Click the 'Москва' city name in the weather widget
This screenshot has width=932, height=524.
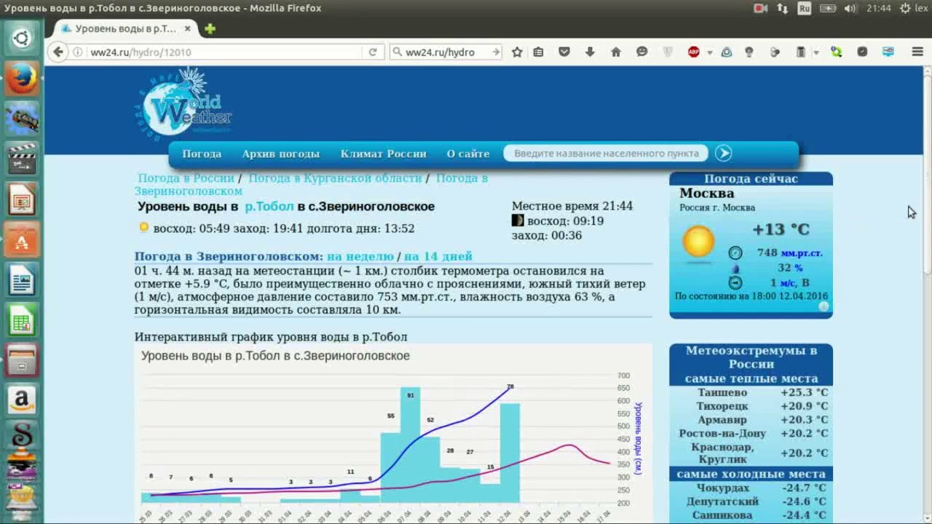pos(706,194)
